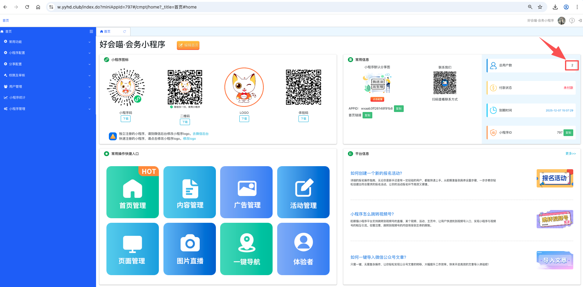Open the 活动管理 shortcut tile

tap(303, 192)
